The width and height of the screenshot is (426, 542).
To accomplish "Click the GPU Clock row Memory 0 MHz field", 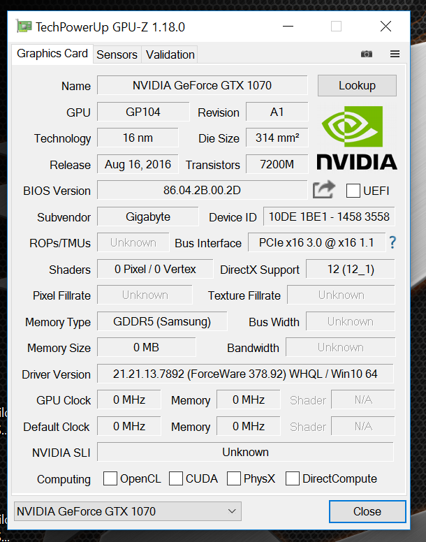I will (249, 400).
